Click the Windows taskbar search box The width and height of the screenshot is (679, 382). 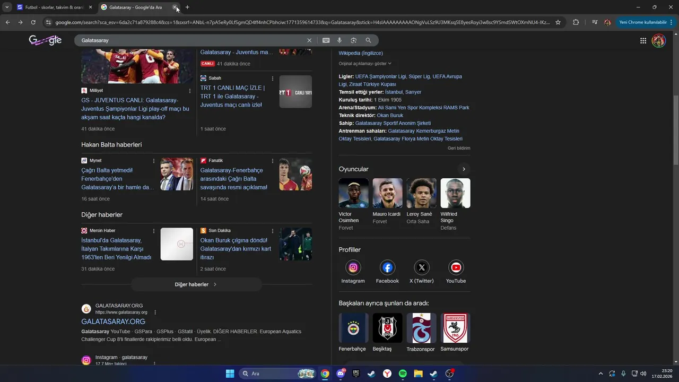tap(278, 374)
